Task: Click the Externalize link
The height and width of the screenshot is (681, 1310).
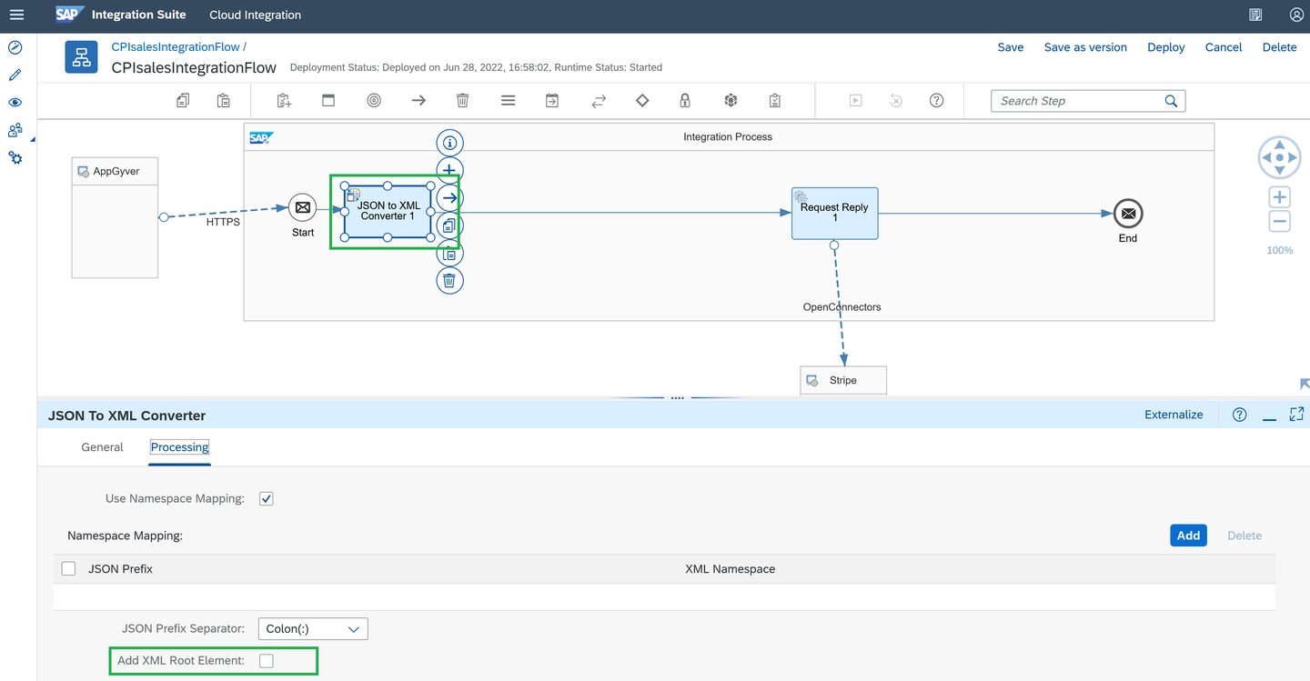Action: [x=1174, y=415]
